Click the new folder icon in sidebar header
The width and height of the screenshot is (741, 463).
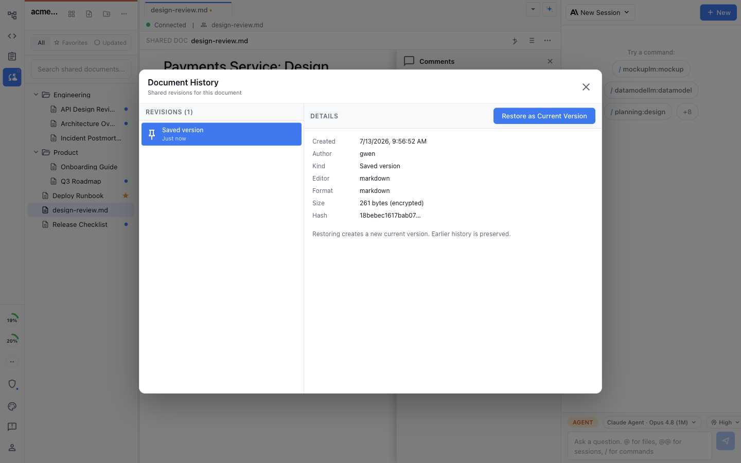[107, 14]
